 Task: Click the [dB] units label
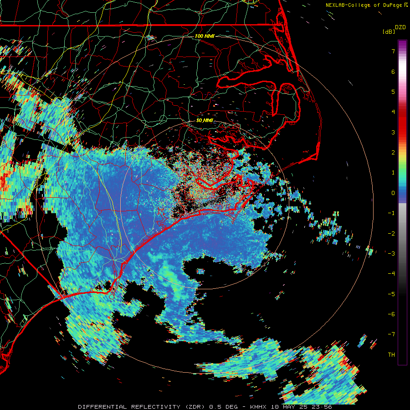coord(389,31)
